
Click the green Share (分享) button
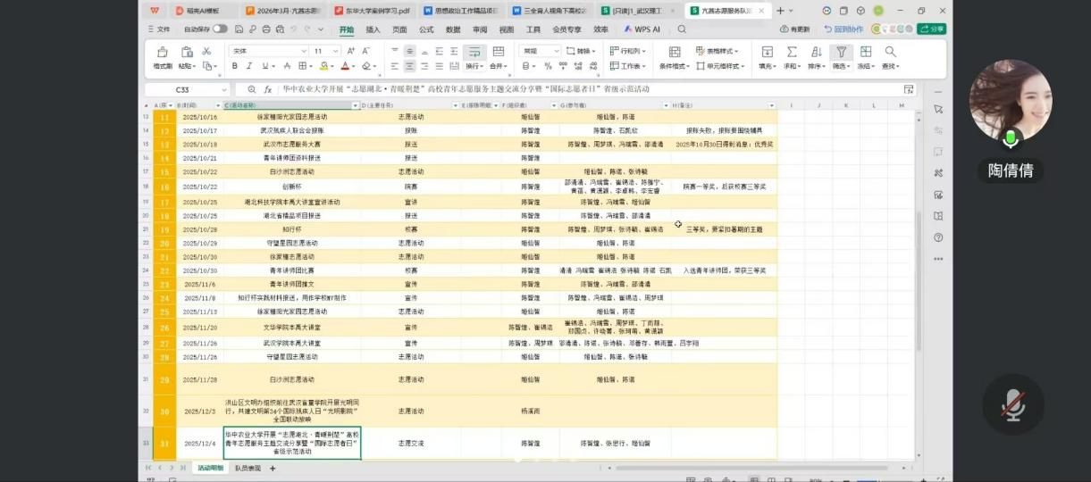[932, 29]
